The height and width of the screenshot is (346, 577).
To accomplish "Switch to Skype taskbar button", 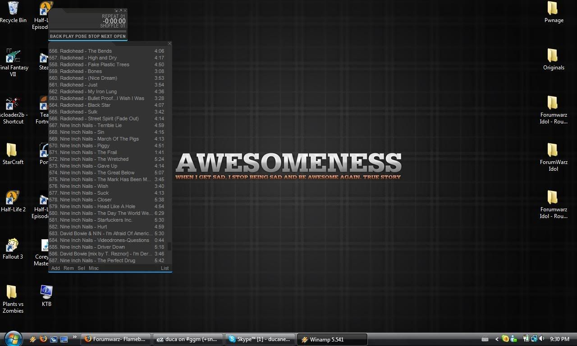I will (x=260, y=339).
